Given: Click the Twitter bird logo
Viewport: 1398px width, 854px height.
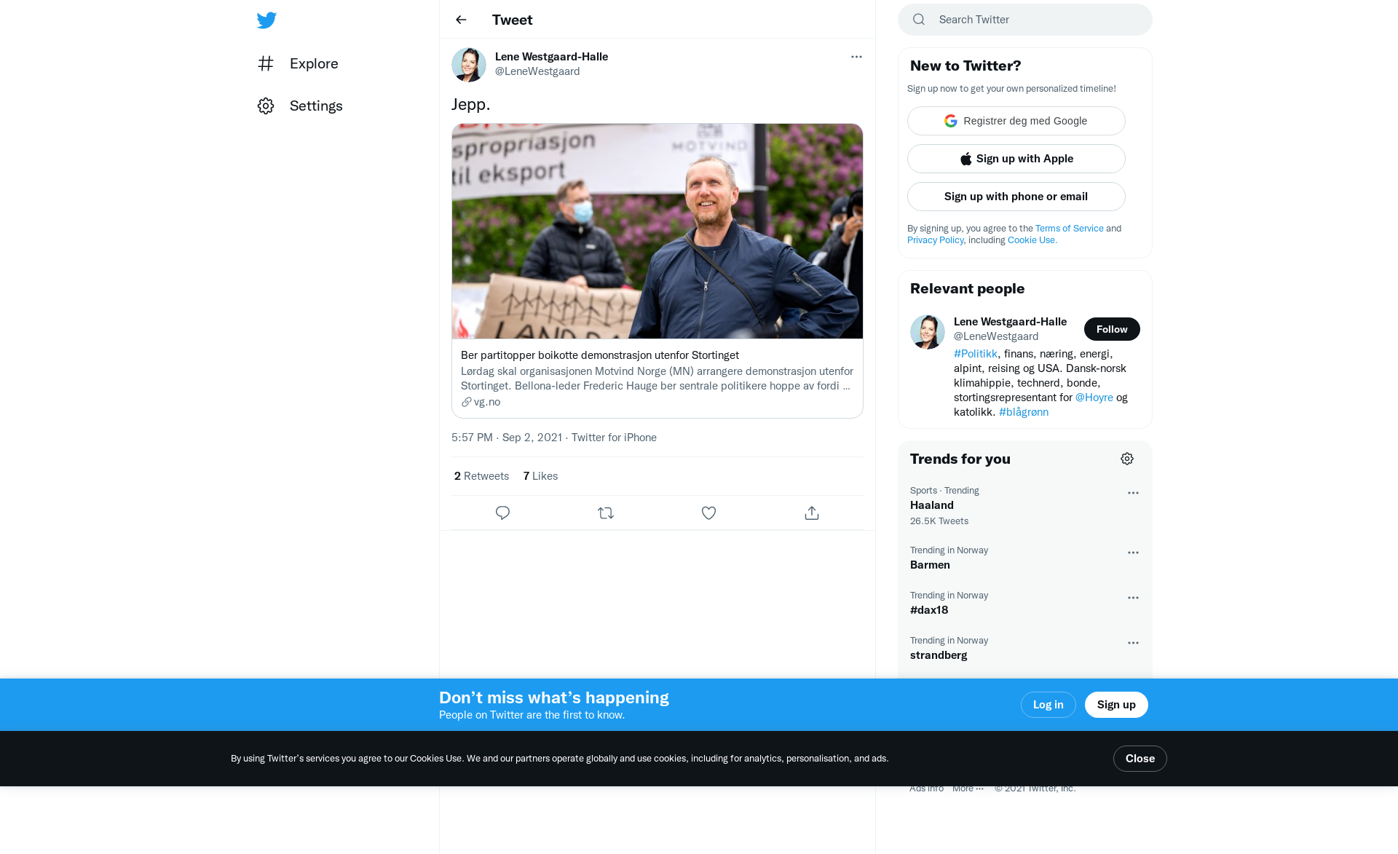Looking at the screenshot, I should point(266,20).
